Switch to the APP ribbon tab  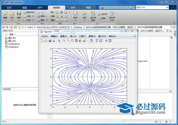click(40, 8)
